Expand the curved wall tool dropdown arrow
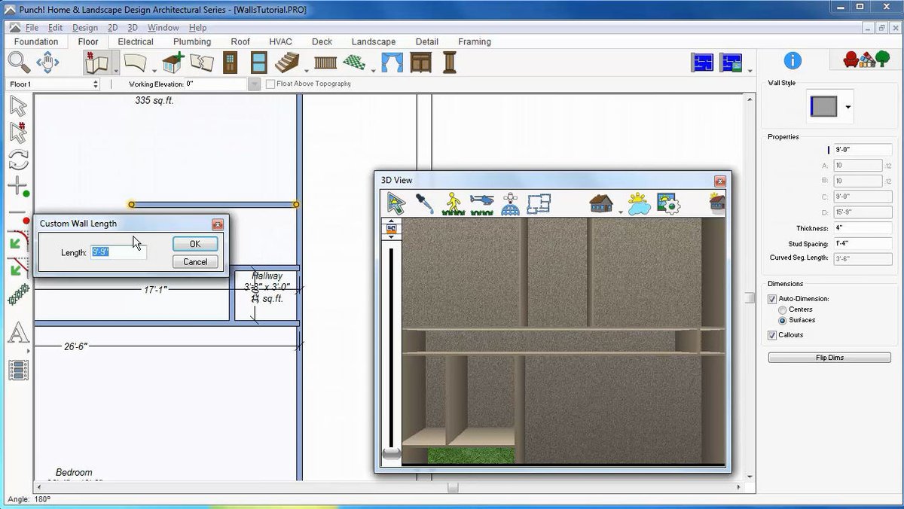Viewport: 904px width, 509px height. tap(154, 71)
